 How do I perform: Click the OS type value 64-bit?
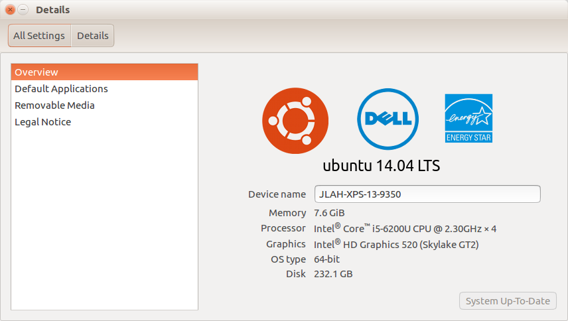pos(326,259)
